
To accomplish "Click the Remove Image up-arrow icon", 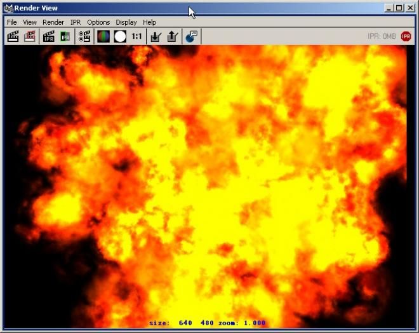I will (172, 36).
